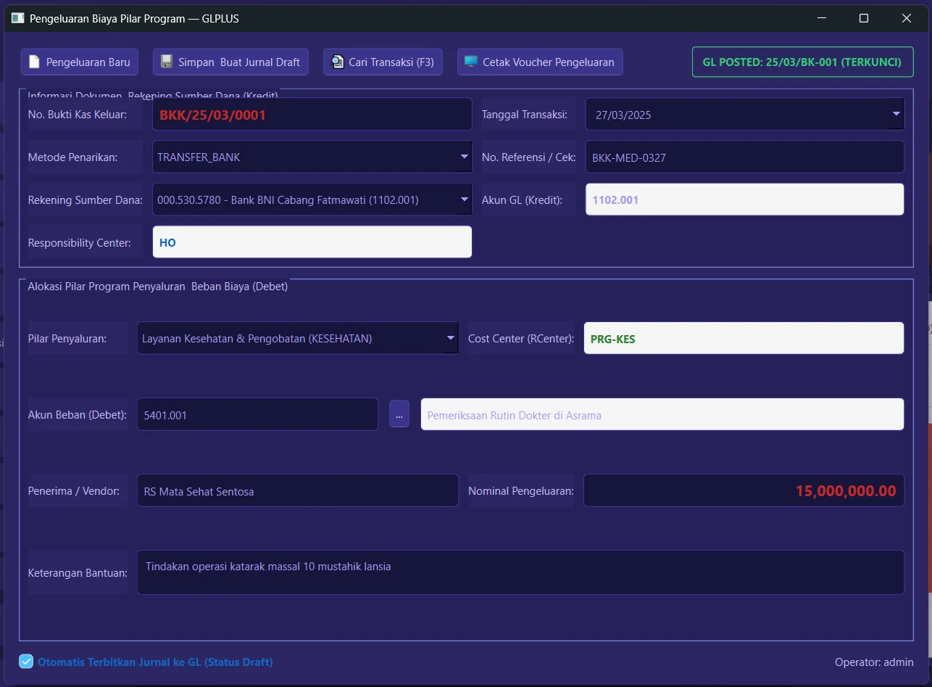932x687 pixels.
Task: Click the Operator: admin status text
Action: coord(874,662)
